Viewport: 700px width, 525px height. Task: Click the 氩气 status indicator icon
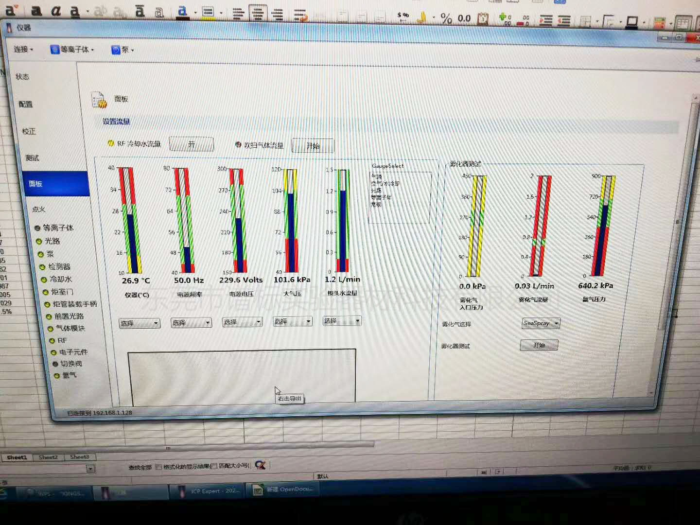tap(57, 376)
